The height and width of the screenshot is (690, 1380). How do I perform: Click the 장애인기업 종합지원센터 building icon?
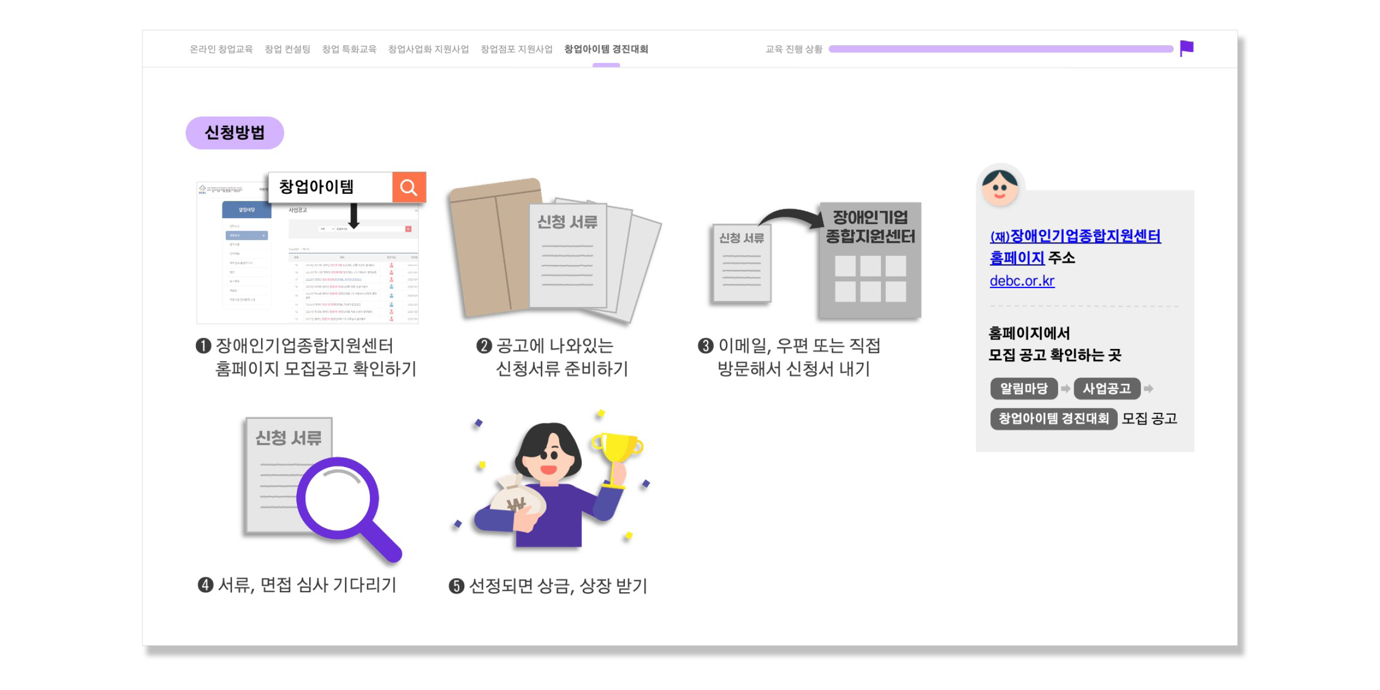pyautogui.click(x=870, y=260)
